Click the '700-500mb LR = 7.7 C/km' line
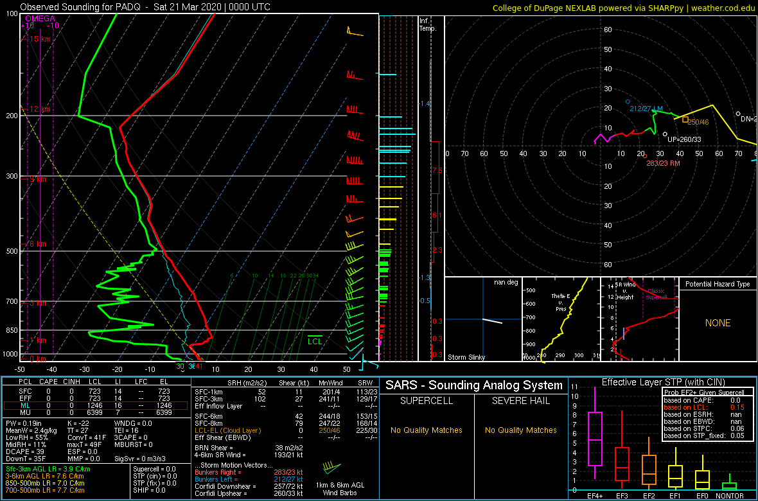This screenshot has width=758, height=501. [45, 490]
